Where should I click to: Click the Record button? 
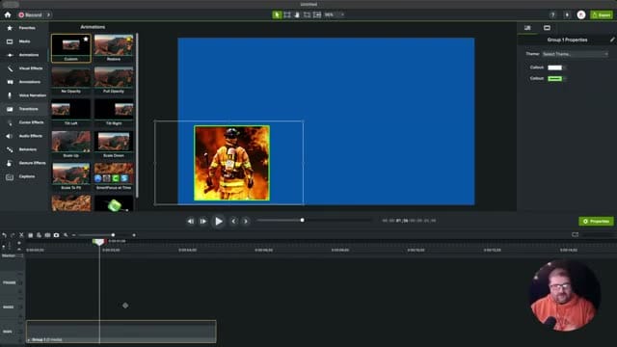point(30,15)
